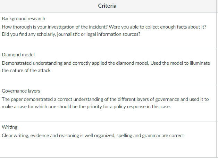Select the Diamond model criterion title
Screen dimensions: 218x159
[18, 55]
